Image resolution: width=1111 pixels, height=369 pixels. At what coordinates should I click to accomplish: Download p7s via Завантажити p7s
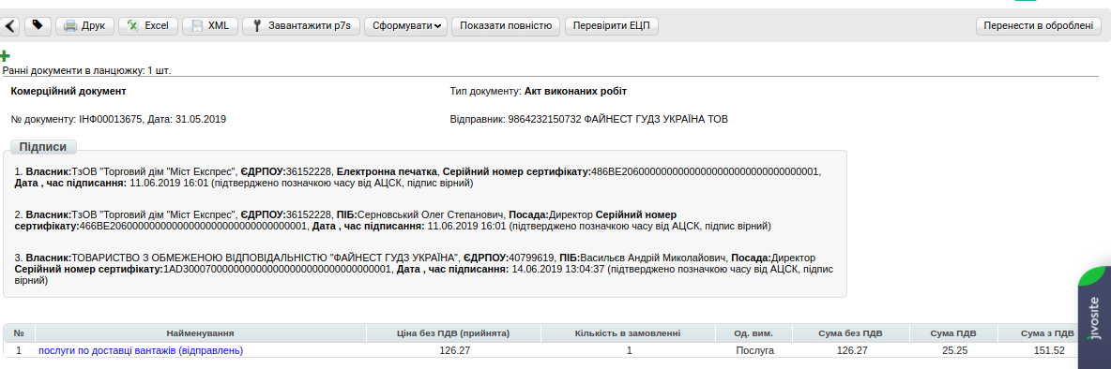[x=301, y=26]
